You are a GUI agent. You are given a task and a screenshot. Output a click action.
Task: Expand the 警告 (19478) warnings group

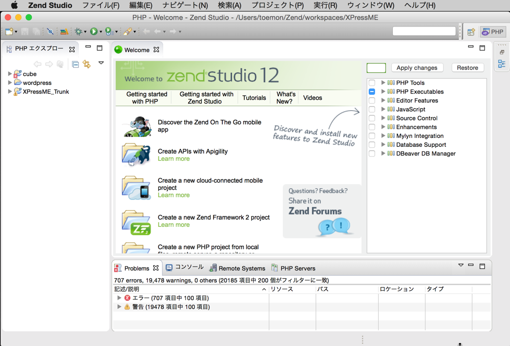(119, 306)
